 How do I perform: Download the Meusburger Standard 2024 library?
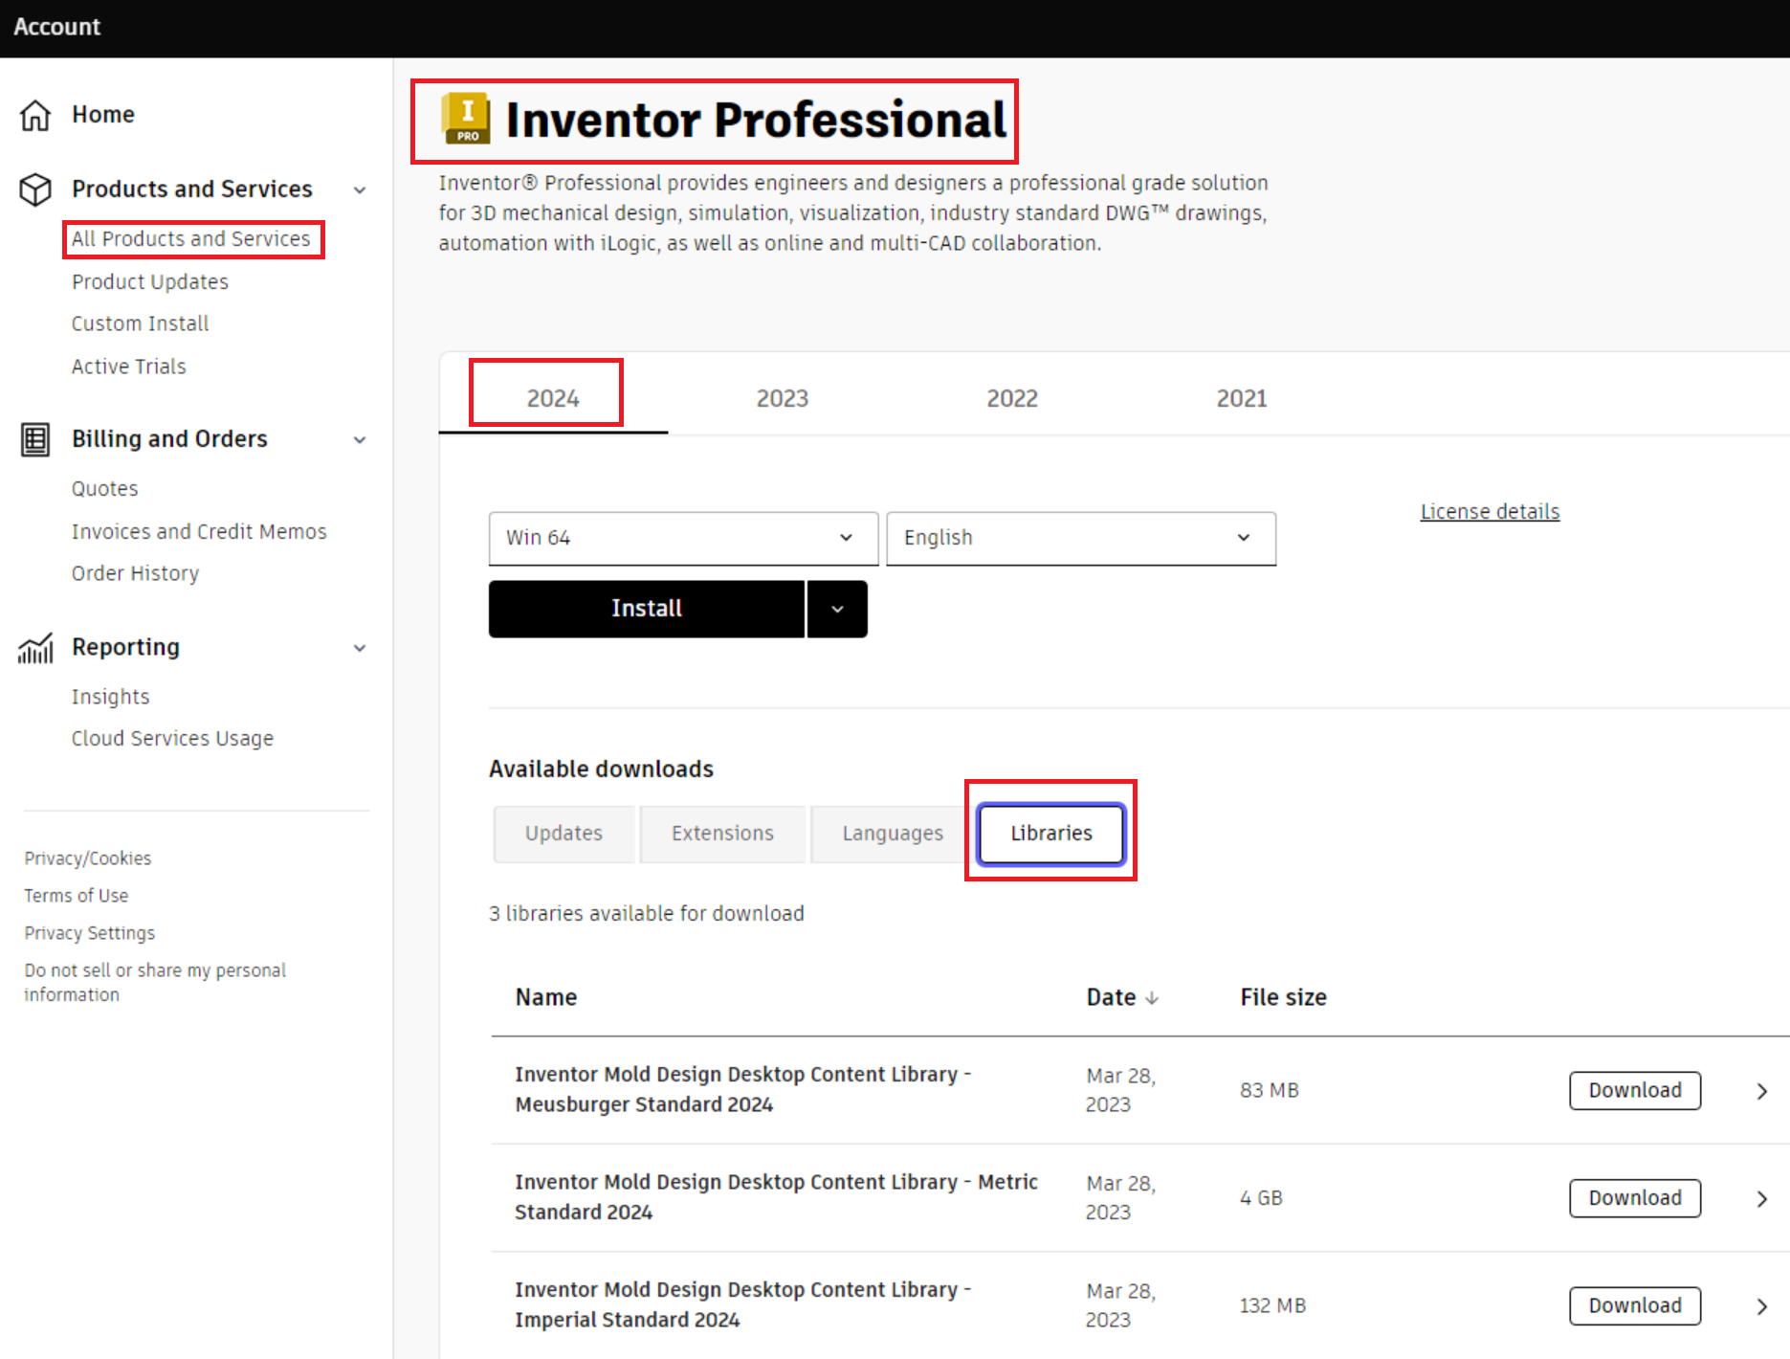(x=1635, y=1091)
